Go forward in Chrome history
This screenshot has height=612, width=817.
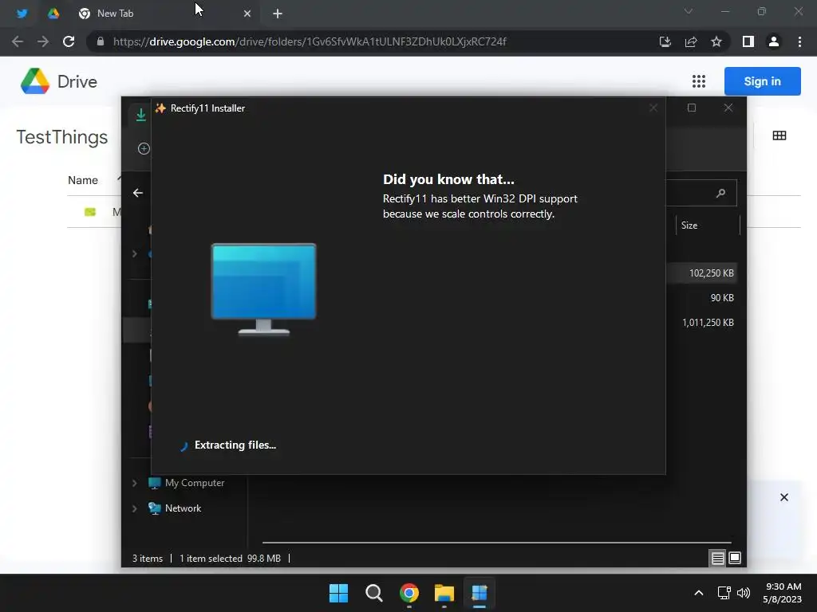pyautogui.click(x=43, y=41)
